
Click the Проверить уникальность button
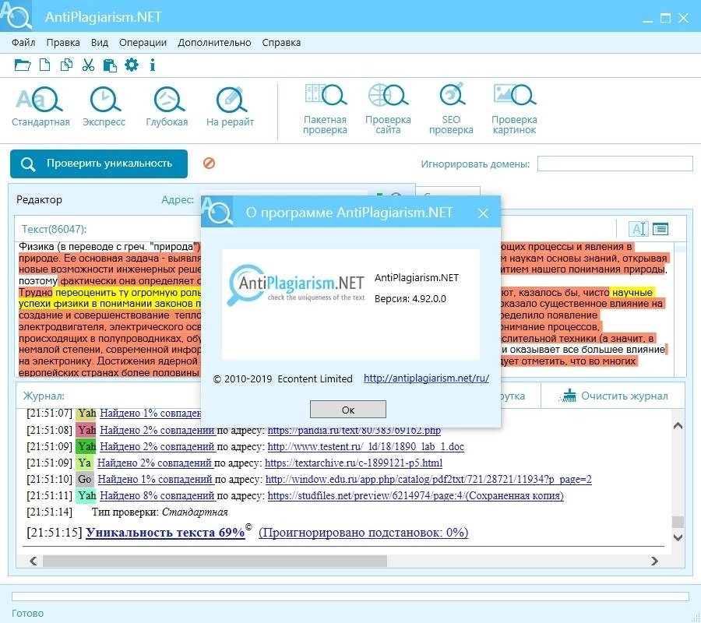click(99, 164)
